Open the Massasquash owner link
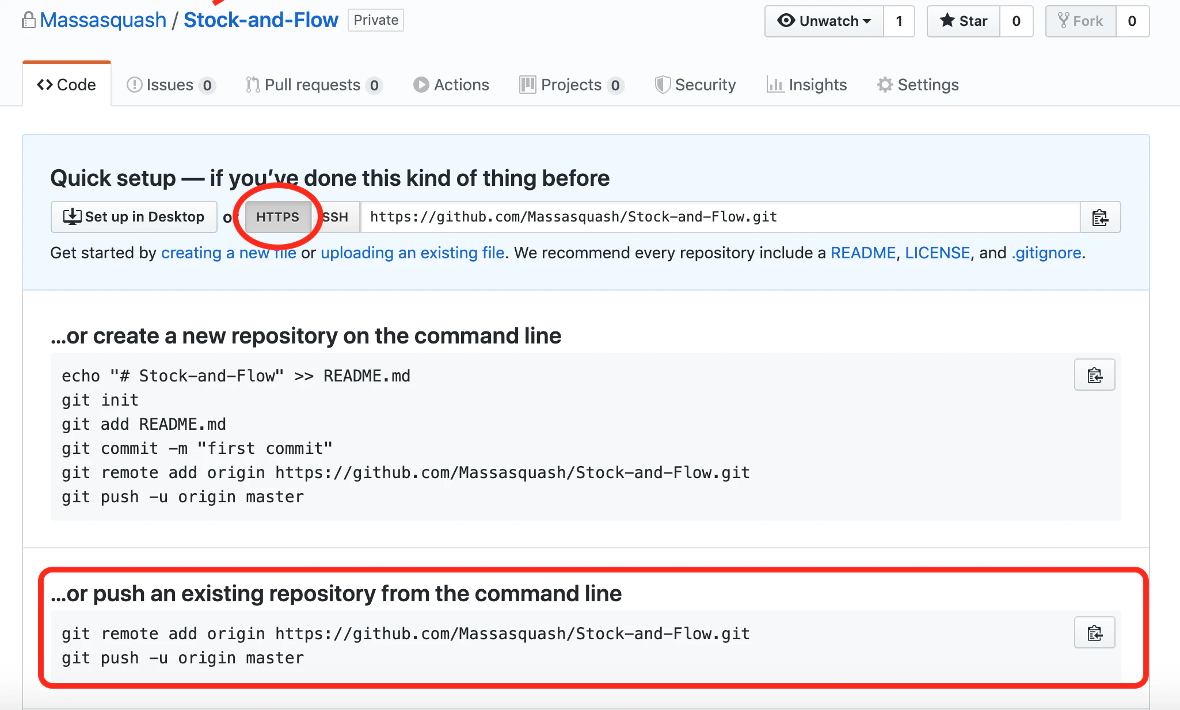 103,20
